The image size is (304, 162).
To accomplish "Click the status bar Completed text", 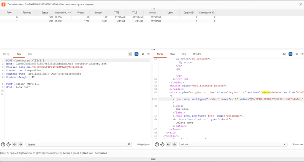I will [x=101, y=153].
